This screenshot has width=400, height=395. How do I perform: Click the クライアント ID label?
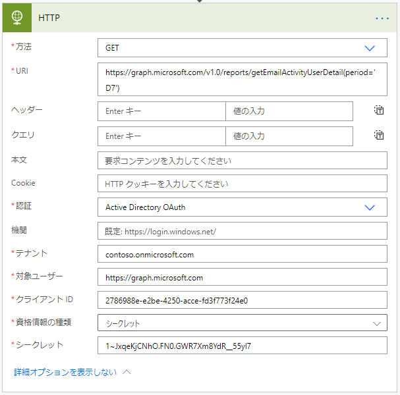[44, 299]
